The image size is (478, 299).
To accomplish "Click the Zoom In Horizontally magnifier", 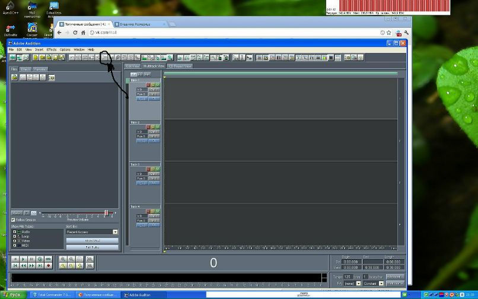I will (x=63, y=259).
